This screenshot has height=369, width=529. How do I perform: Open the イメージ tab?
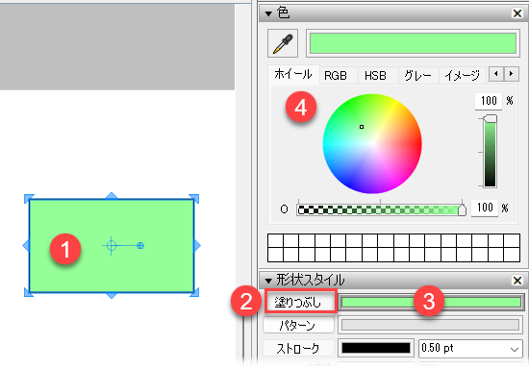462,76
